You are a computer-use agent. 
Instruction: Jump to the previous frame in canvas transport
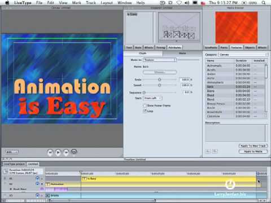[x=50, y=152]
